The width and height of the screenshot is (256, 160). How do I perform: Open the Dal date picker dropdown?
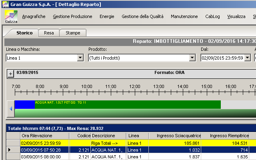click(x=247, y=58)
